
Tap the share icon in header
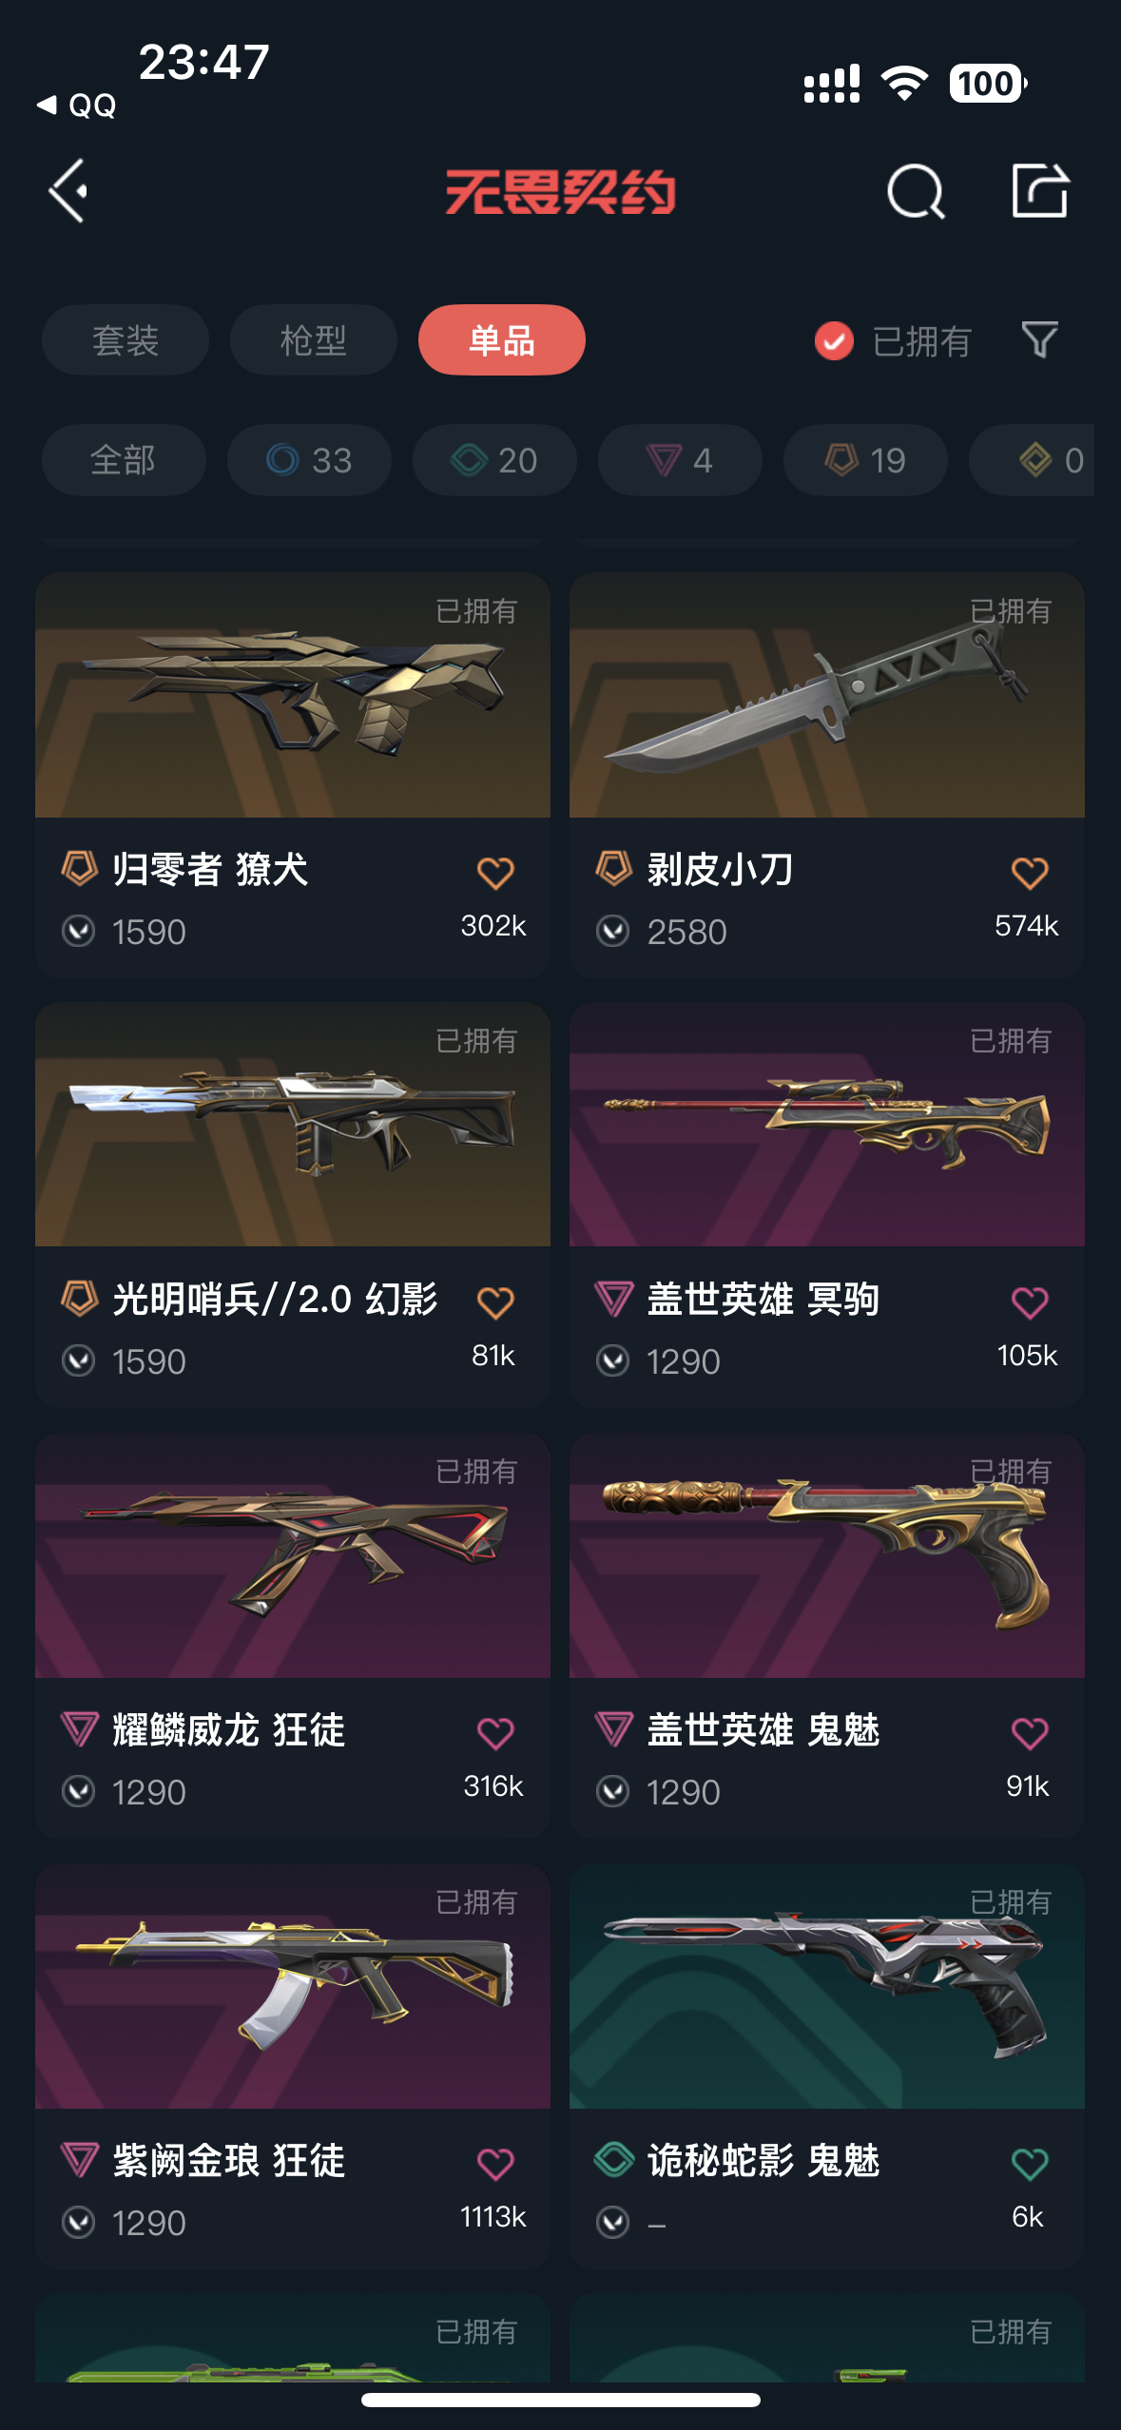[x=1039, y=190]
